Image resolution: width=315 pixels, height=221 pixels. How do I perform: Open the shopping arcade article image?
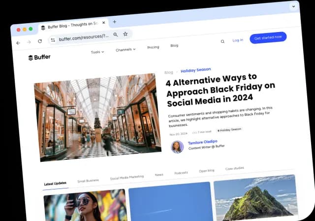(97, 117)
